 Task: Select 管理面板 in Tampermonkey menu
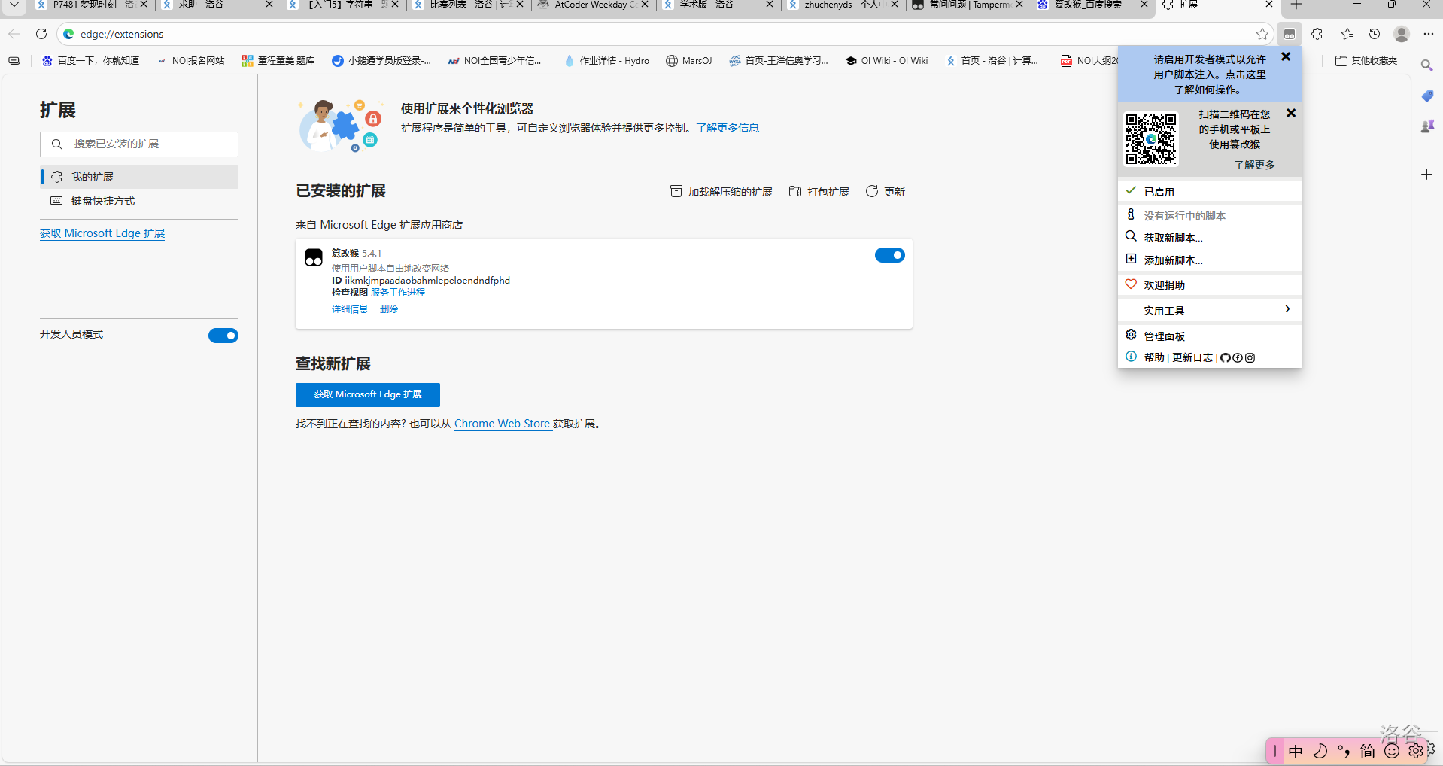(1164, 336)
